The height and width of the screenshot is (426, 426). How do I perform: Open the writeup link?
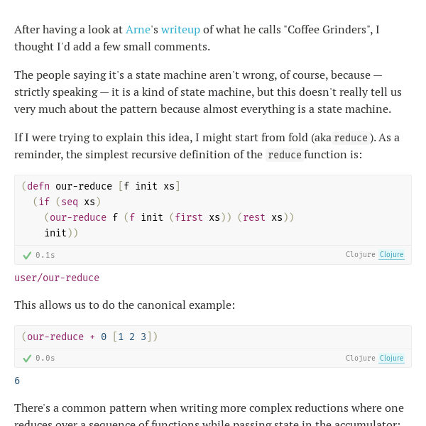(x=180, y=30)
